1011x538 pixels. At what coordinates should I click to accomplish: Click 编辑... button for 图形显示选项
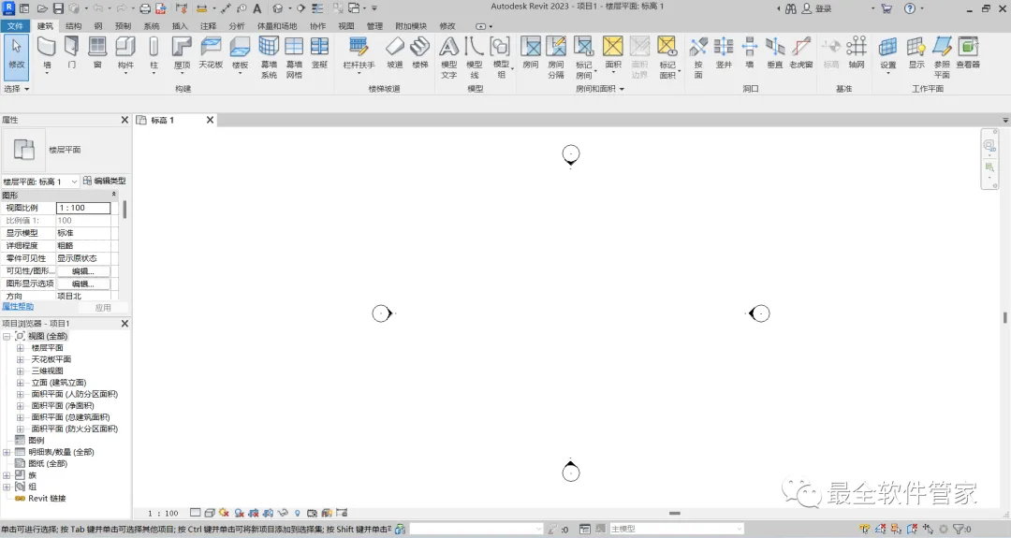coord(83,284)
